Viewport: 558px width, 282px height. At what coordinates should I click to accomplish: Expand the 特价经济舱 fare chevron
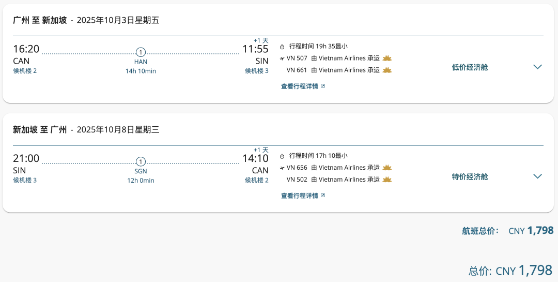click(537, 176)
